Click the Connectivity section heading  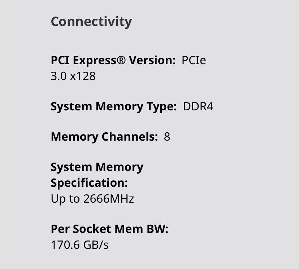(x=91, y=22)
